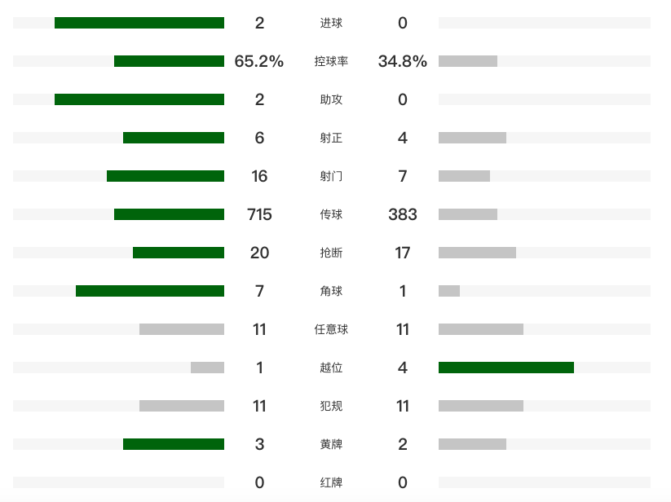
Task: Select the 65.2% possession value
Action: click(x=259, y=61)
